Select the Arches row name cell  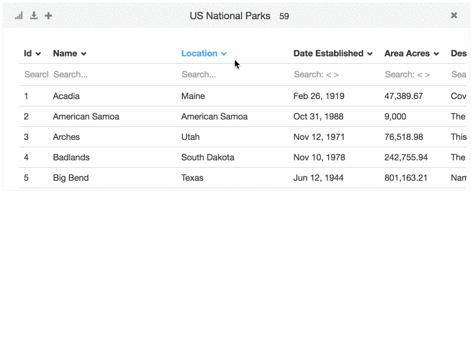pos(66,137)
